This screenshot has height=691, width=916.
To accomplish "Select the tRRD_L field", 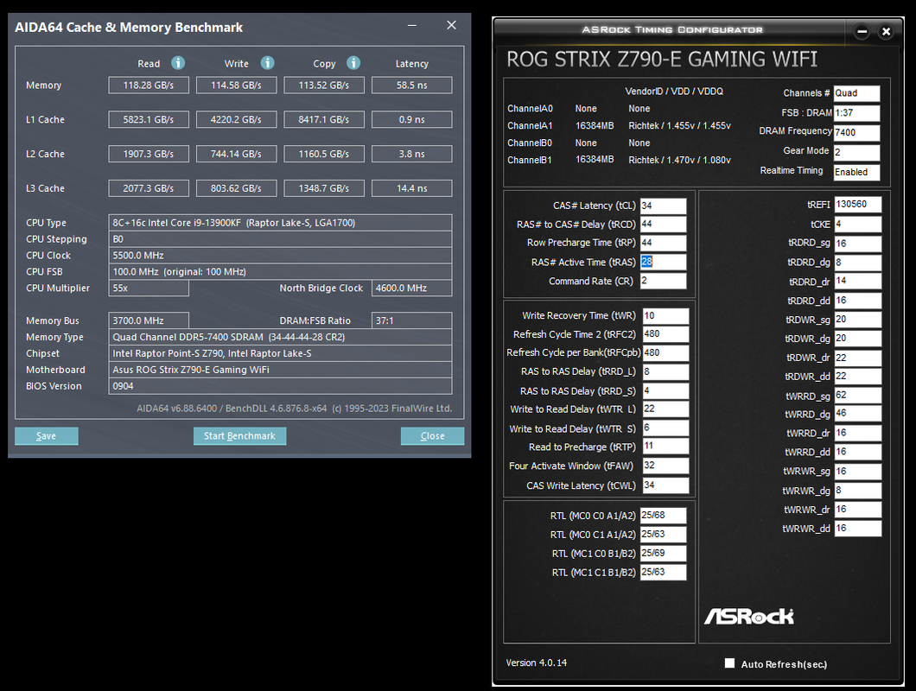I will (666, 372).
